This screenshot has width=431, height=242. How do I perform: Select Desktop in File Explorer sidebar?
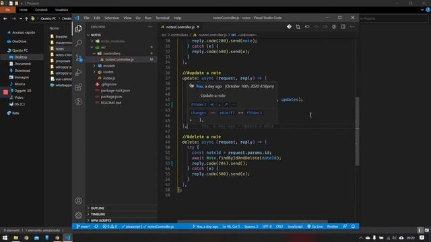[x=21, y=57]
